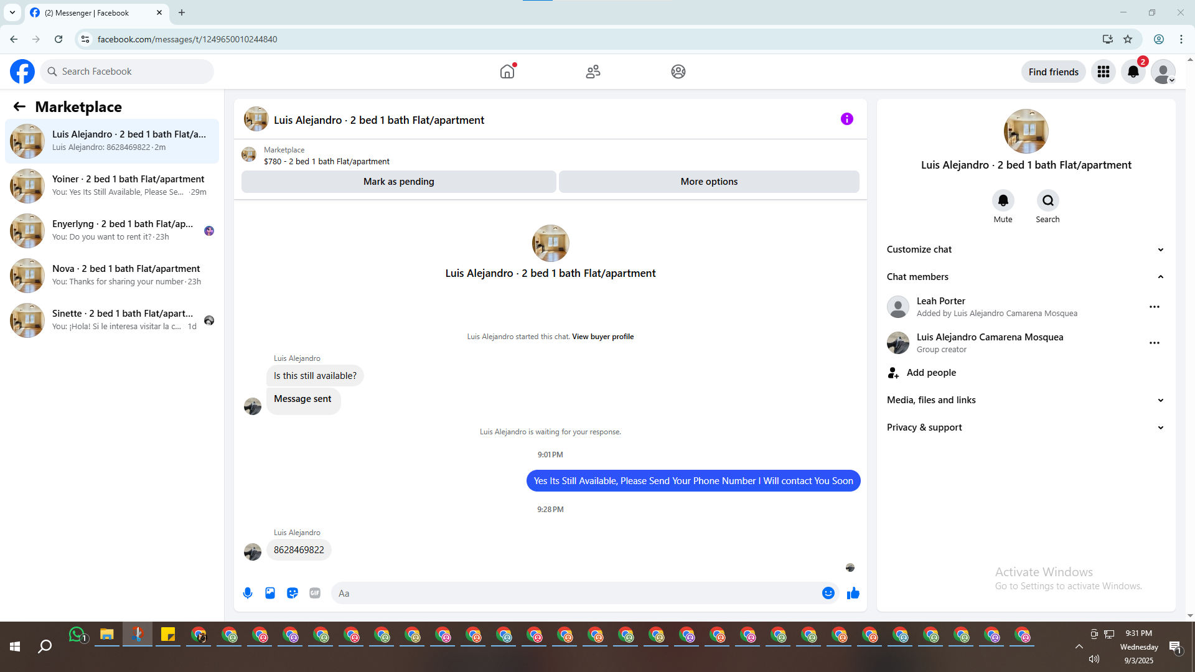Bookmark this tab with the star icon
The image size is (1195, 672).
pos(1128,39)
